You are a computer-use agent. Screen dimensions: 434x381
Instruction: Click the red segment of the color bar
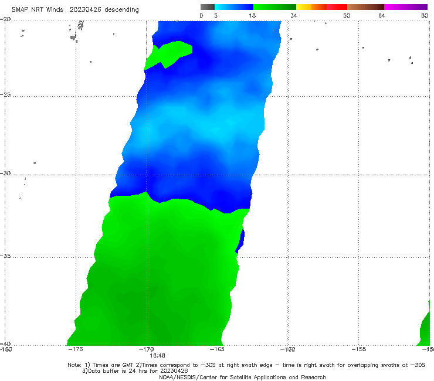tap(337, 7)
